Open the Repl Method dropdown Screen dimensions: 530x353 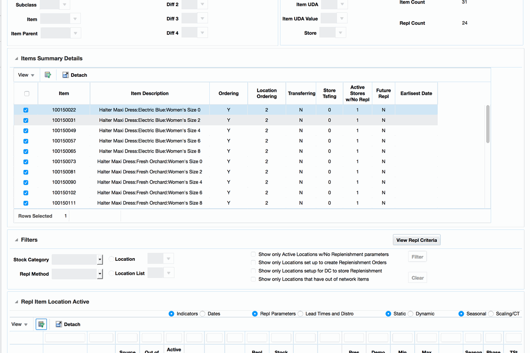point(100,274)
